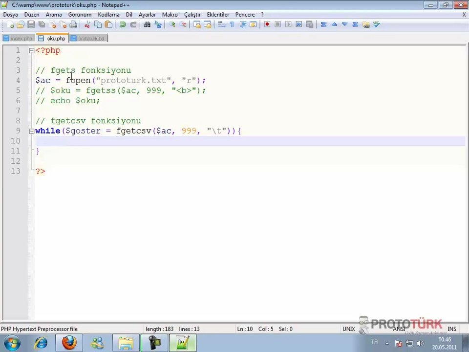The width and height of the screenshot is (469, 352).
Task: Launch Internet Explorer from the taskbar
Action: (x=41, y=343)
